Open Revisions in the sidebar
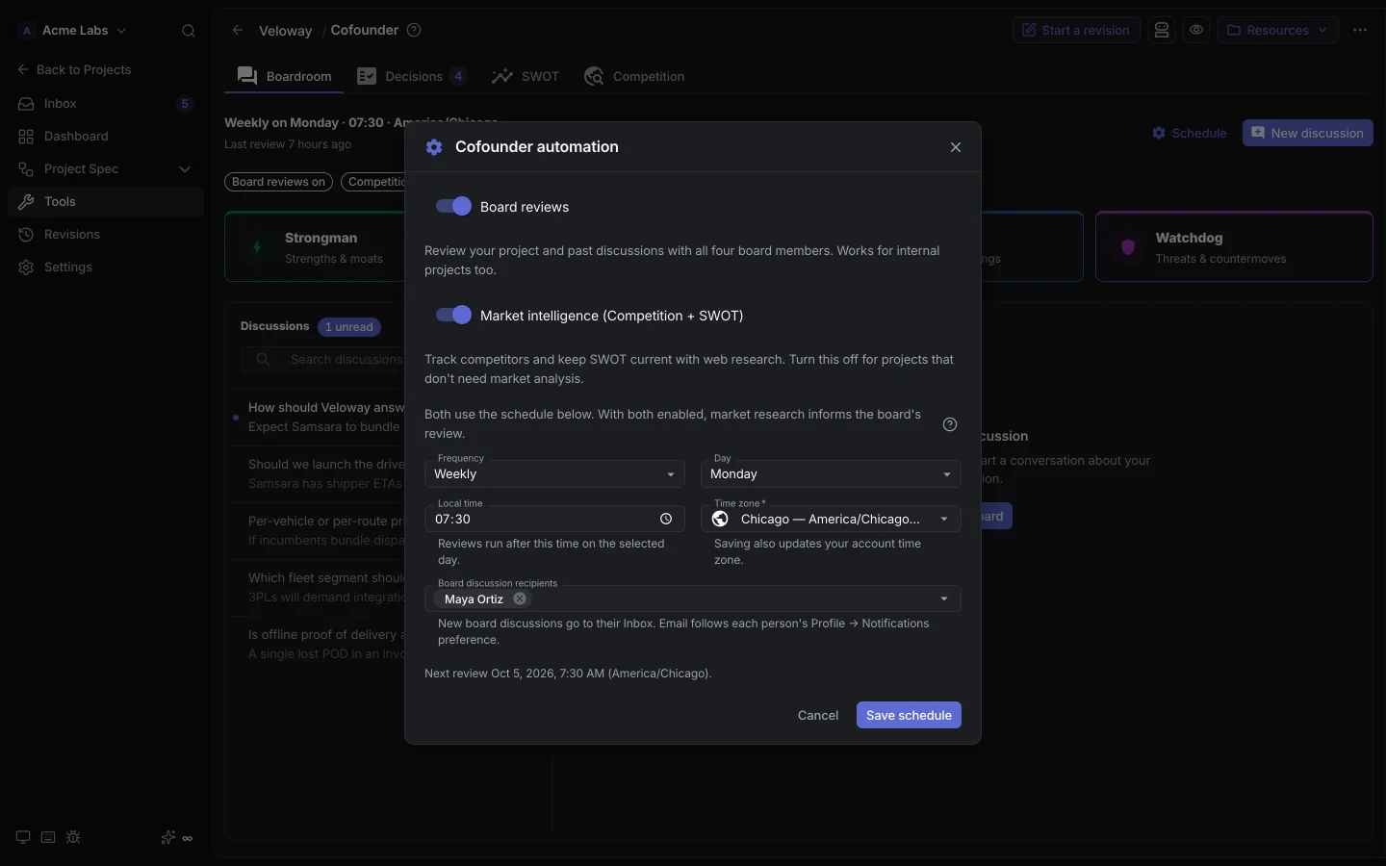 point(106,235)
